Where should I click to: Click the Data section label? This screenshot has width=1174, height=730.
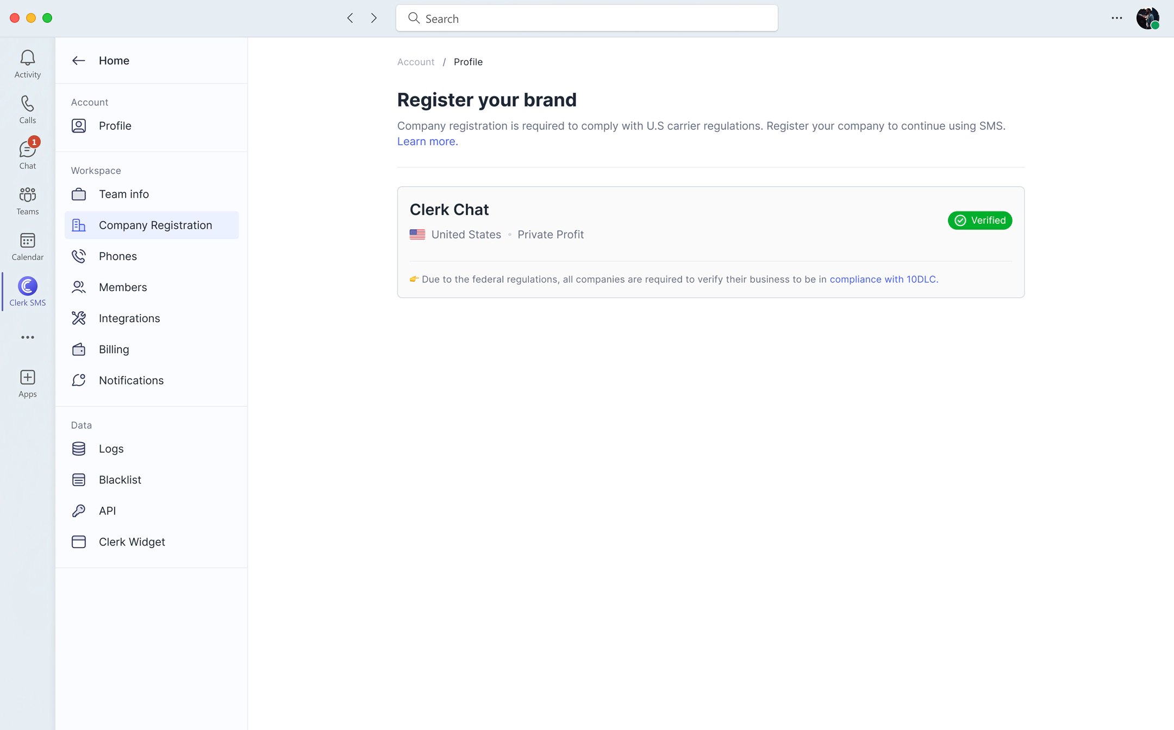point(81,425)
